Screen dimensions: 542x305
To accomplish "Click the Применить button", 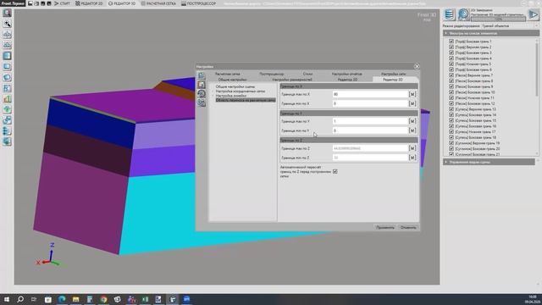I will pyautogui.click(x=385, y=228).
